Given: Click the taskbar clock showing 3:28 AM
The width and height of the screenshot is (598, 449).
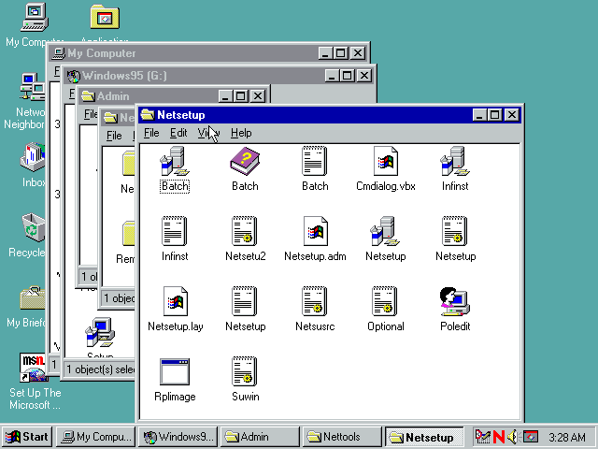Looking at the screenshot, I should tap(567, 437).
